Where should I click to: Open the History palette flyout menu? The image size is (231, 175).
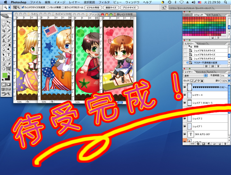[229, 44]
